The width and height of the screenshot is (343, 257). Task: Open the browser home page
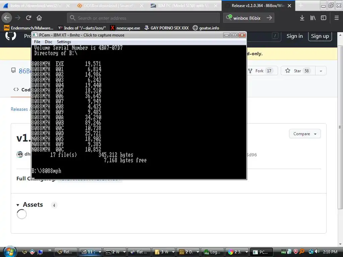click(x=39, y=18)
